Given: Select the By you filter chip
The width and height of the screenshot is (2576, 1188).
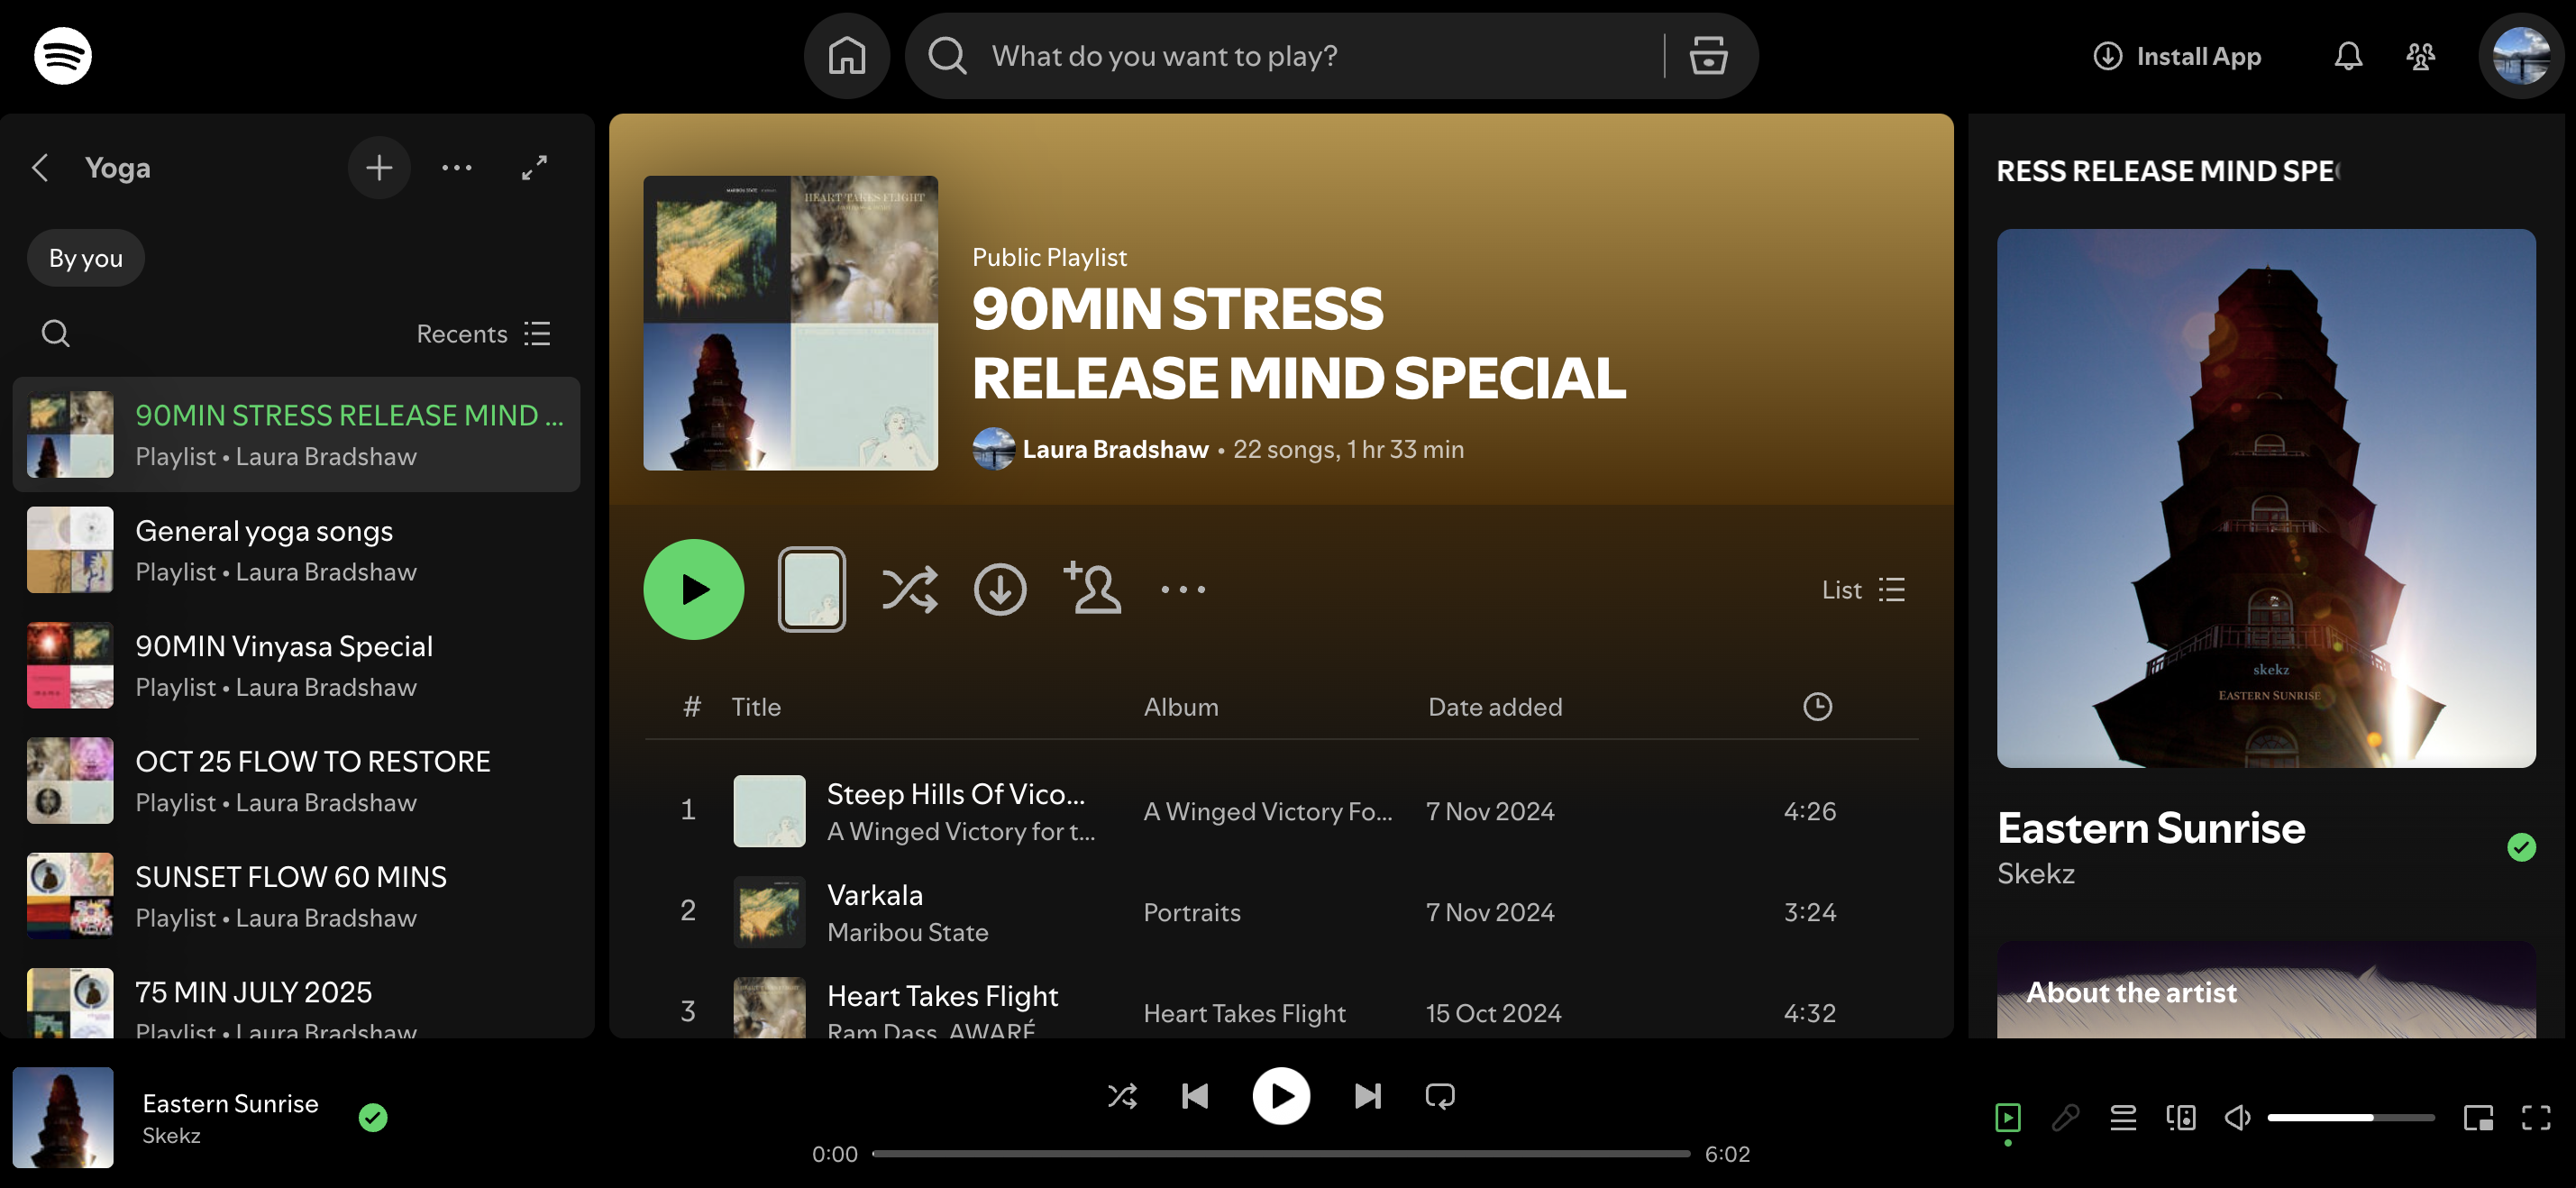Looking at the screenshot, I should tap(86, 258).
